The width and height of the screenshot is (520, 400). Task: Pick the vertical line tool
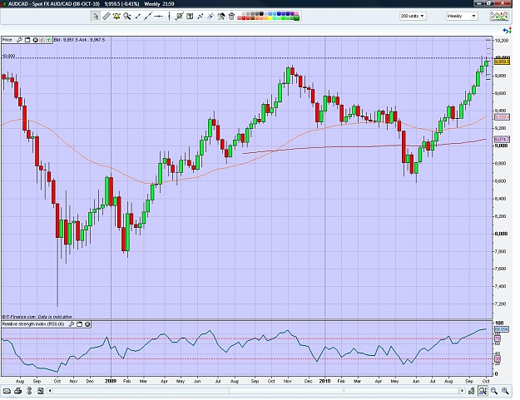click(x=169, y=16)
